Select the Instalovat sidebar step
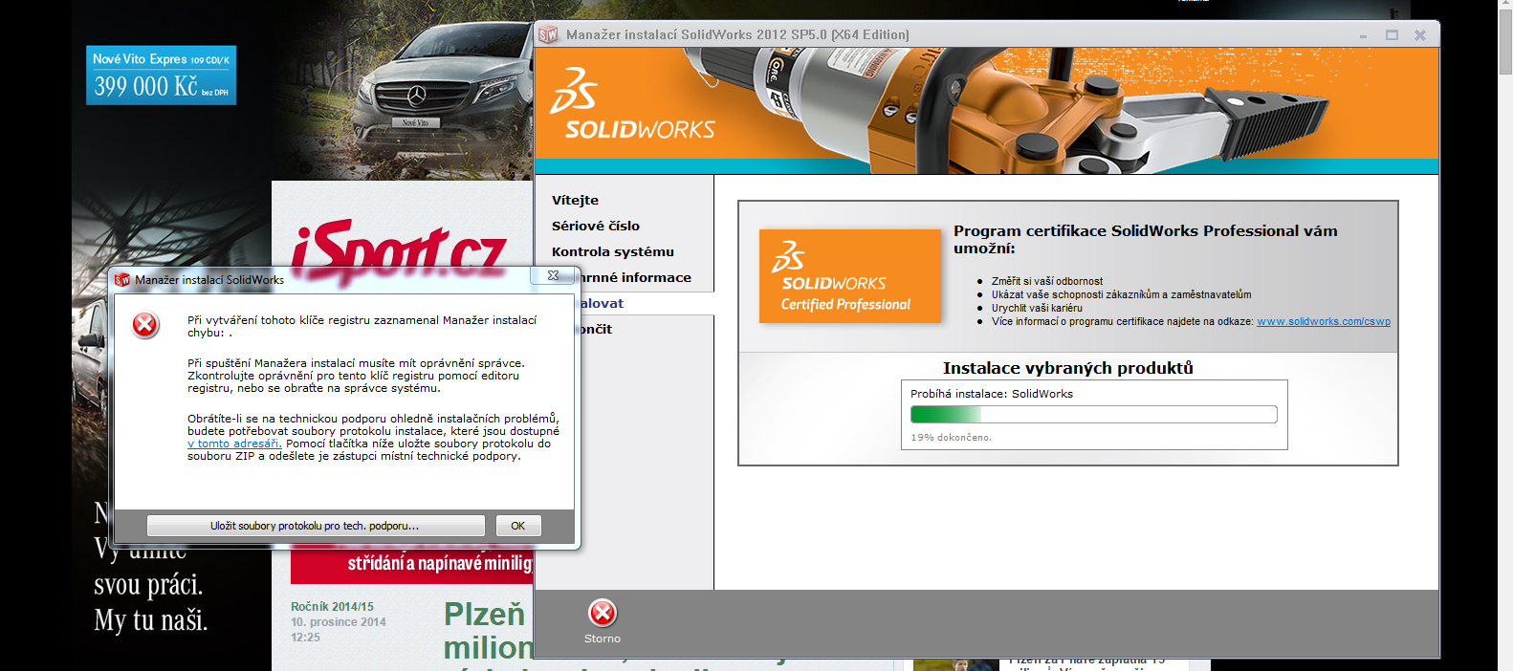 (x=603, y=303)
